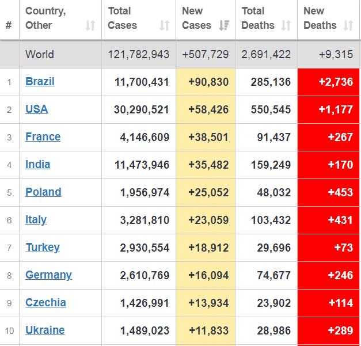Open the Germany country link
The height and width of the screenshot is (346, 361).
[x=48, y=275]
